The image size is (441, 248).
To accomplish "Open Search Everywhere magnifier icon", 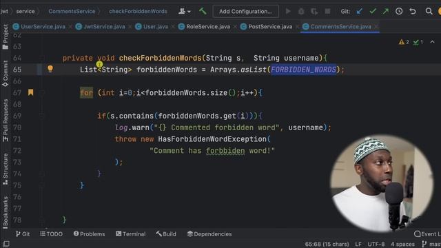I will pos(429,11).
